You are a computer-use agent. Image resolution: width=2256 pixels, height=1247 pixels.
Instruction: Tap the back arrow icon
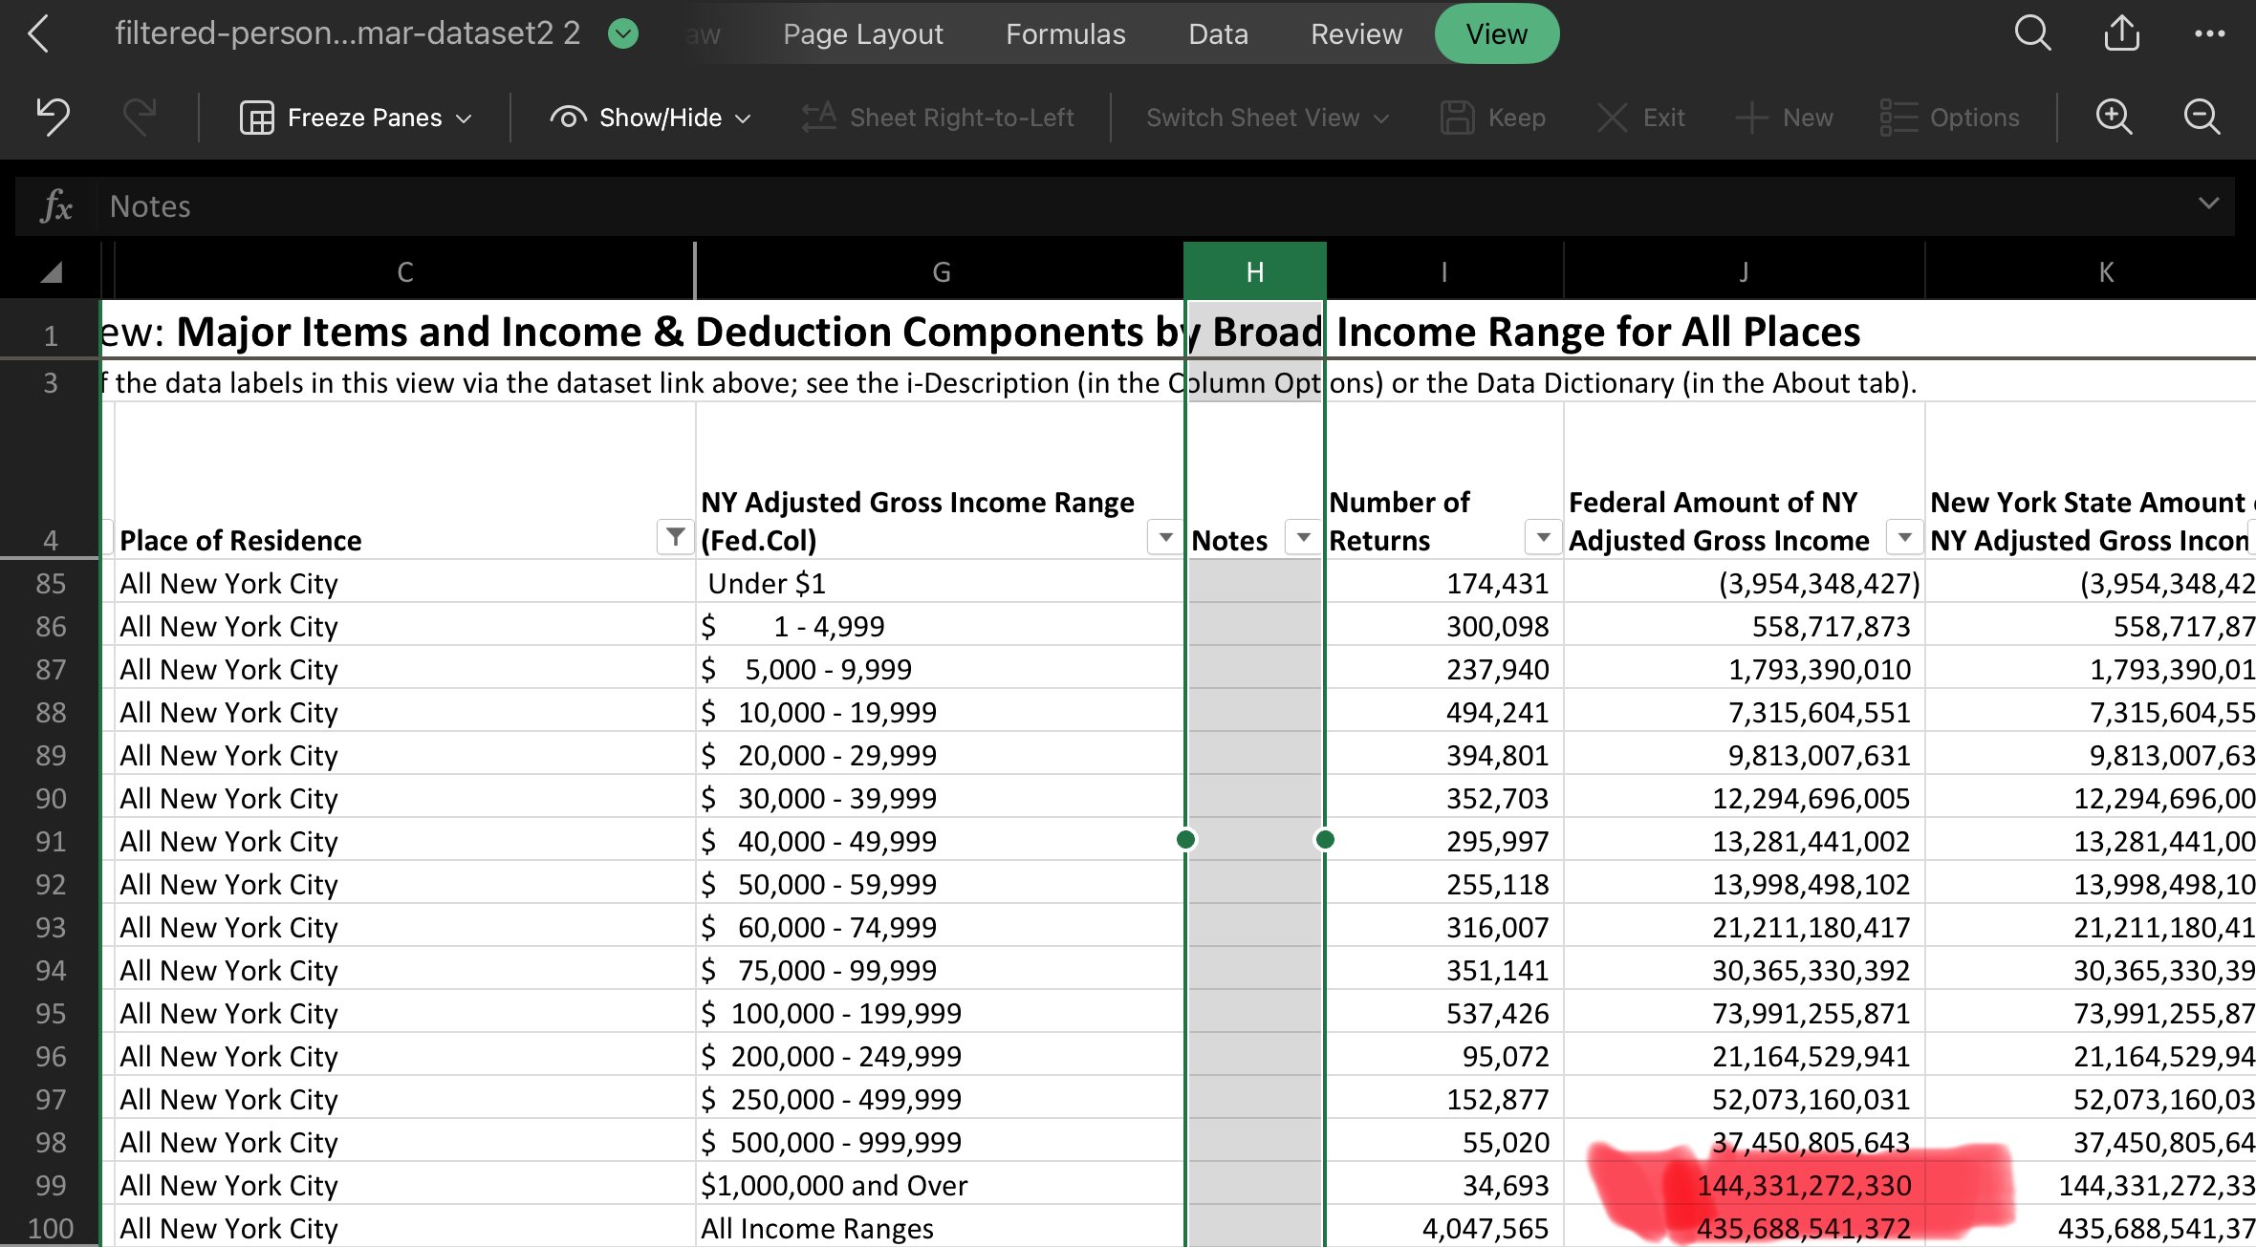[38, 34]
